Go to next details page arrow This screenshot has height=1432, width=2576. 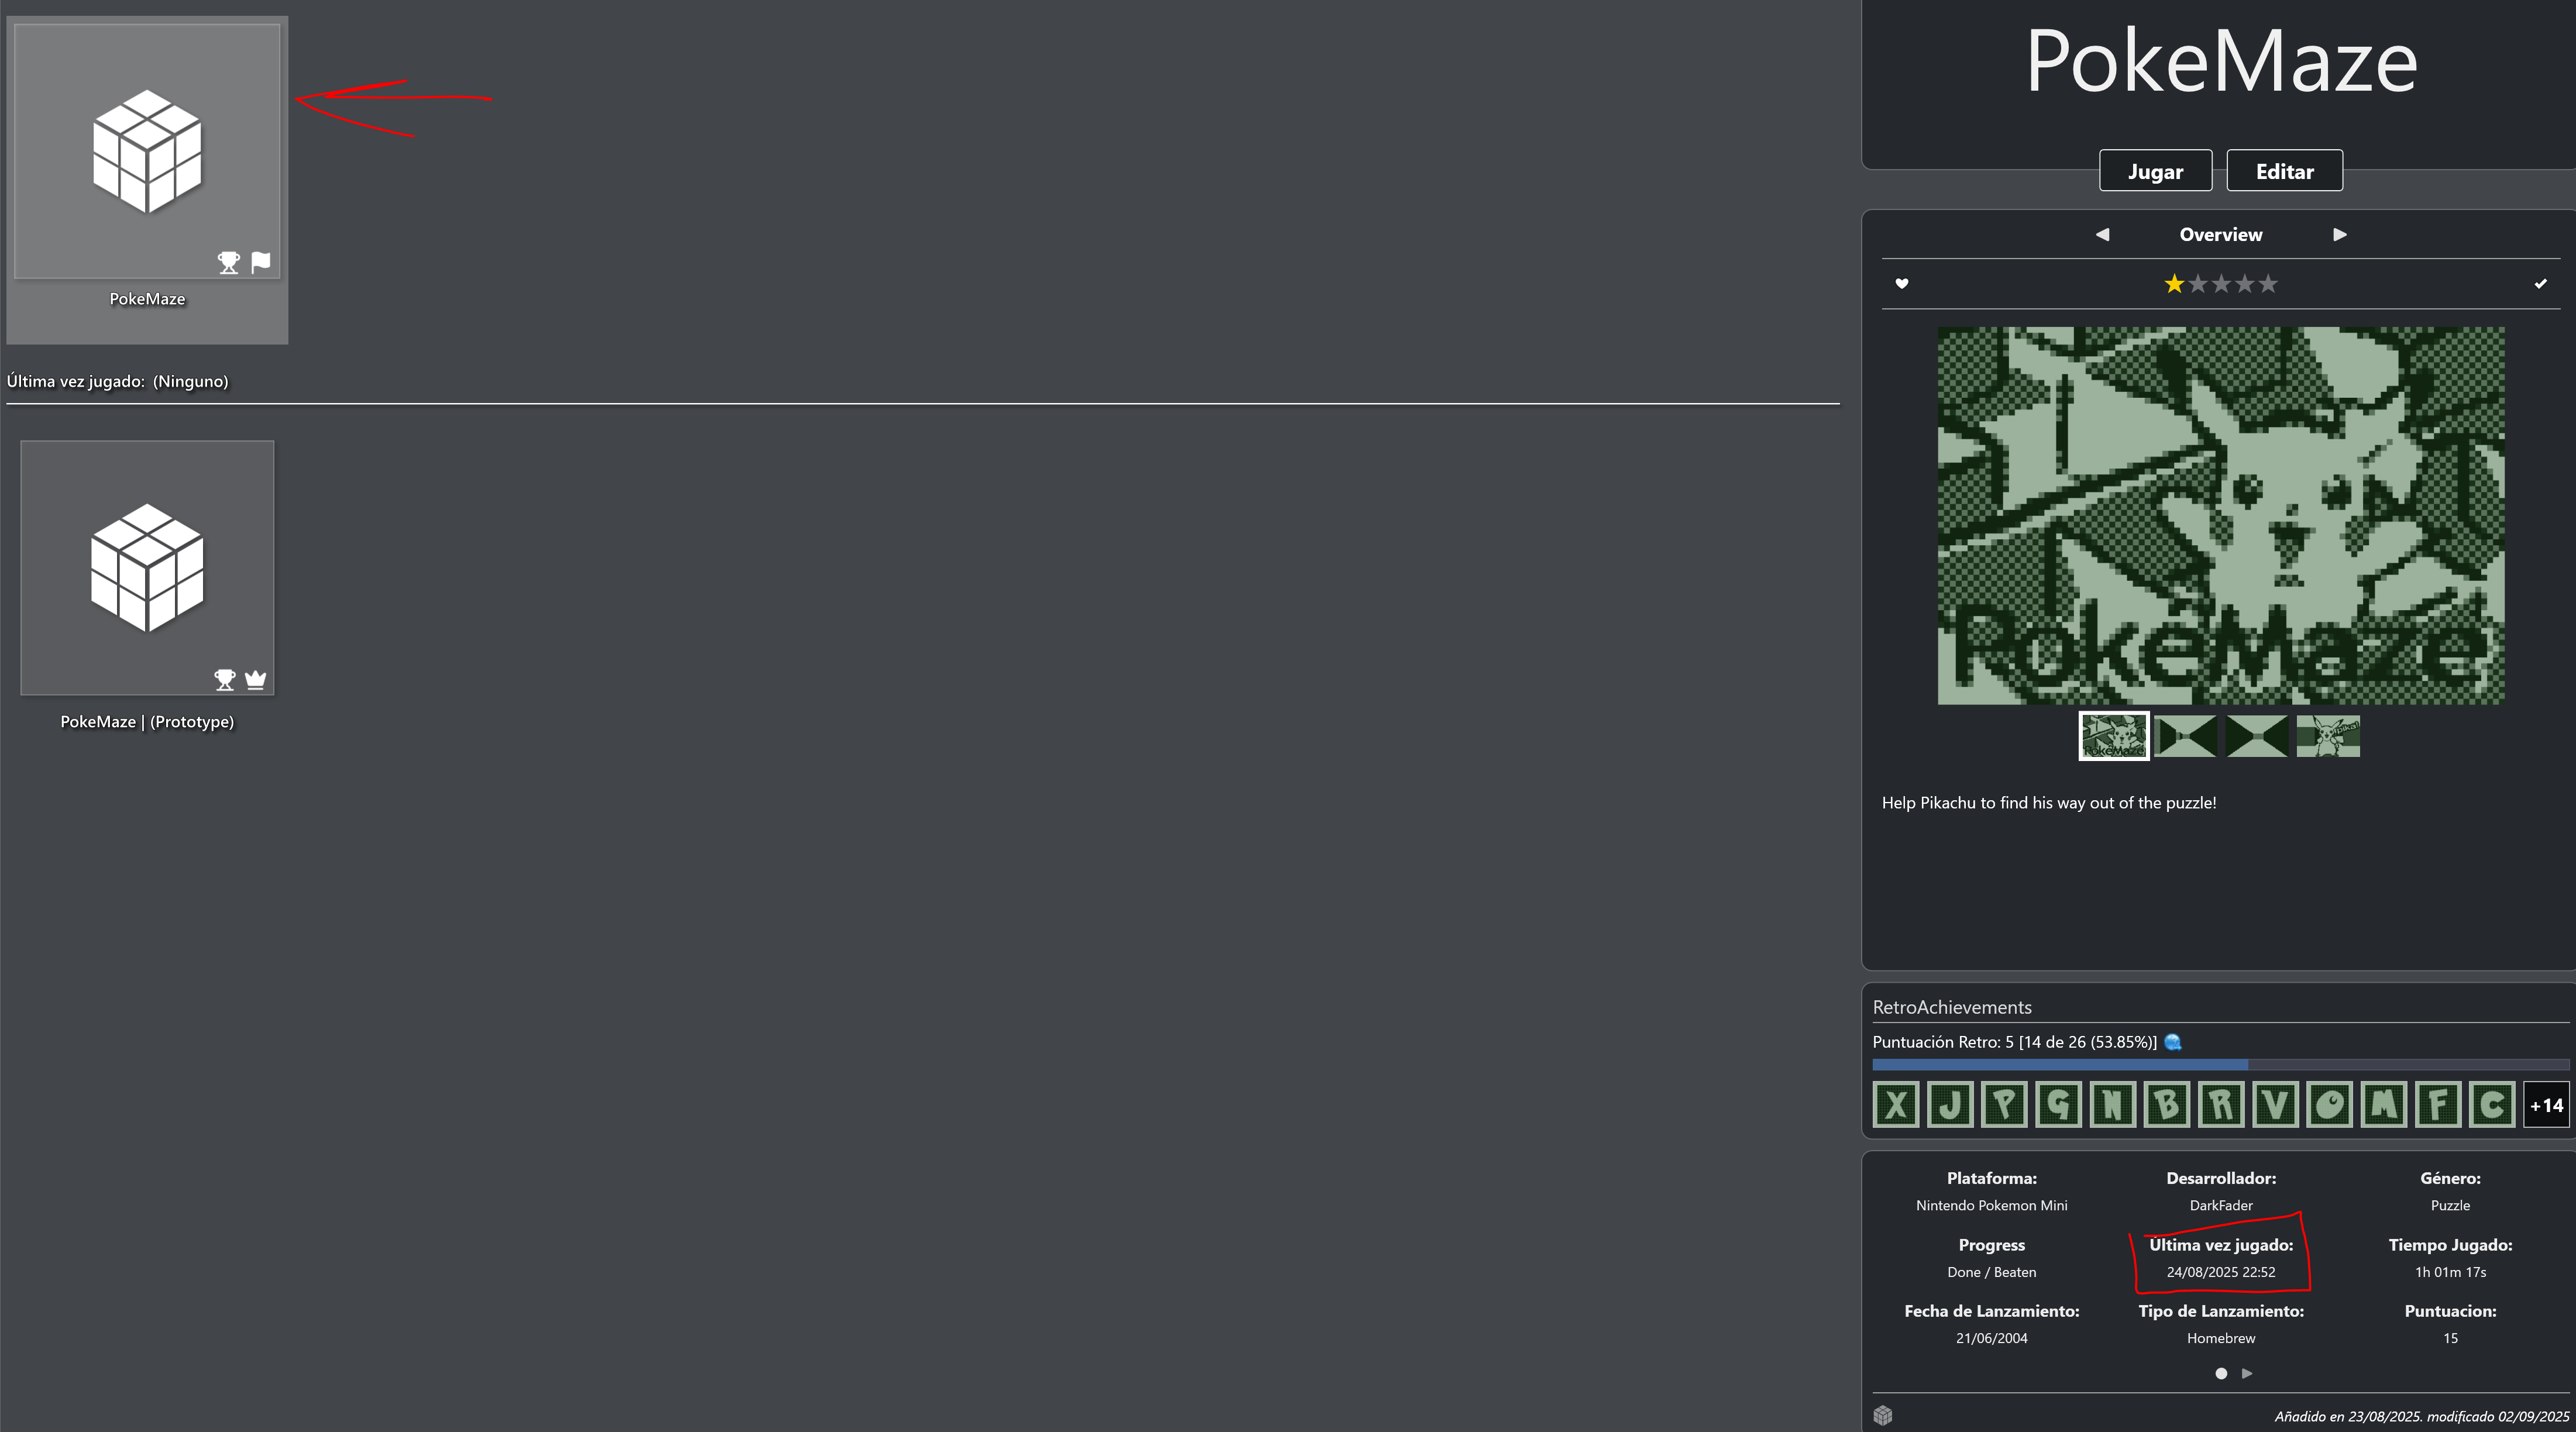point(2247,1373)
